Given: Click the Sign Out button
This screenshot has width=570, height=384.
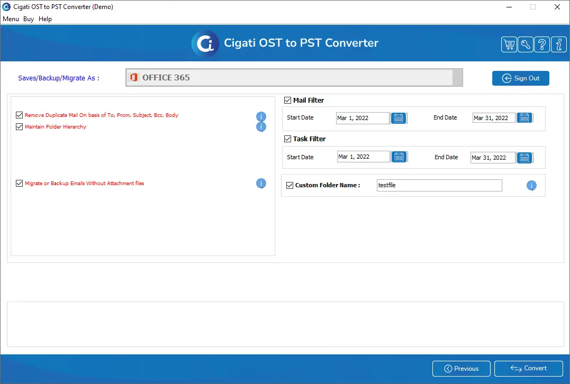Looking at the screenshot, I should point(521,78).
